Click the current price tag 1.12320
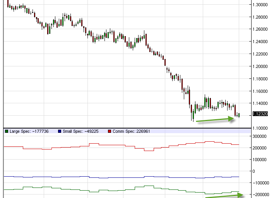This screenshot has height=198, width=274. (x=260, y=114)
